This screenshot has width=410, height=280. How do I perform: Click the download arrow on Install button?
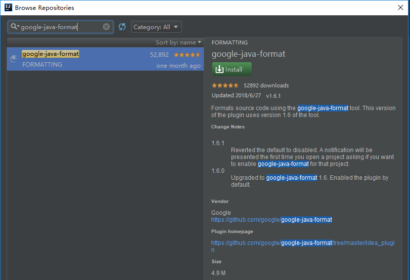pyautogui.click(x=220, y=69)
